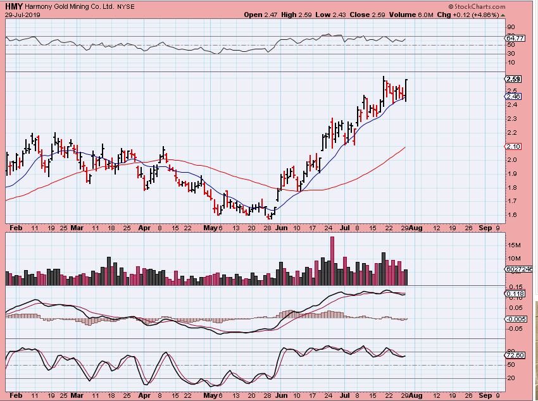
Task: Click the 10M volume axis label
Action: (x=515, y=259)
